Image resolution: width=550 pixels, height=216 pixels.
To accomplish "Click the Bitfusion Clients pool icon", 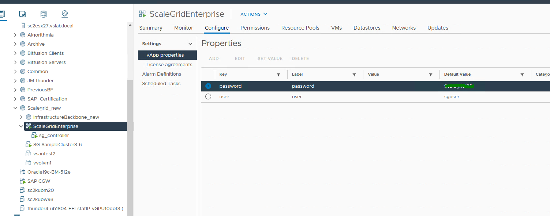I will click(23, 53).
